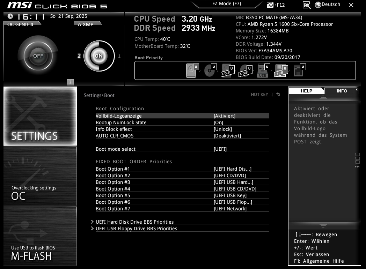Click the help panel bottom scroll handle
366x269 pixels.
click(x=323, y=226)
